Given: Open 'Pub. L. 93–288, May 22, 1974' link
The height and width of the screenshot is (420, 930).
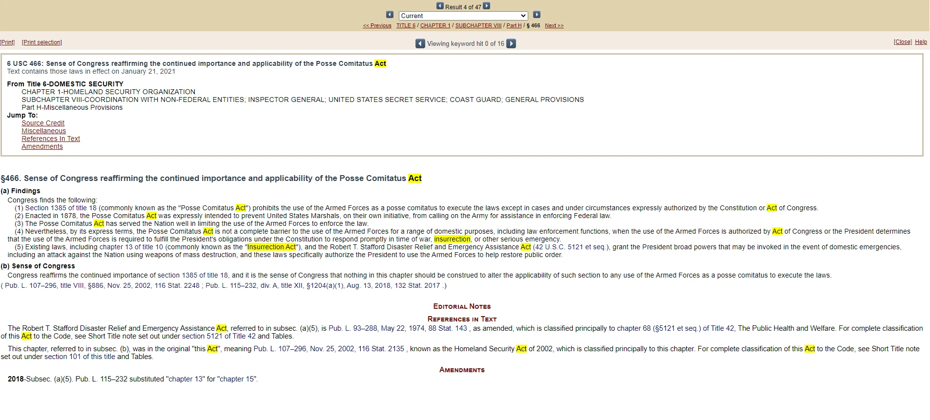Looking at the screenshot, I should 376,328.
